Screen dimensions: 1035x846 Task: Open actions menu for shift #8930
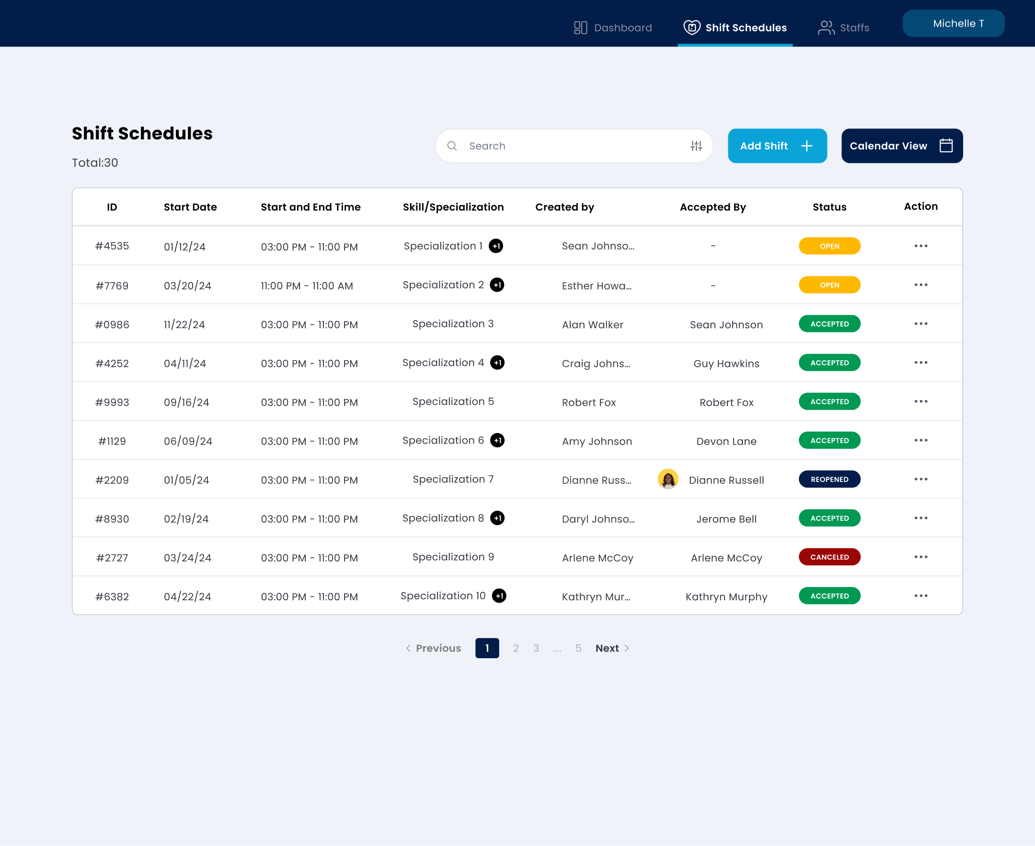[x=920, y=518]
